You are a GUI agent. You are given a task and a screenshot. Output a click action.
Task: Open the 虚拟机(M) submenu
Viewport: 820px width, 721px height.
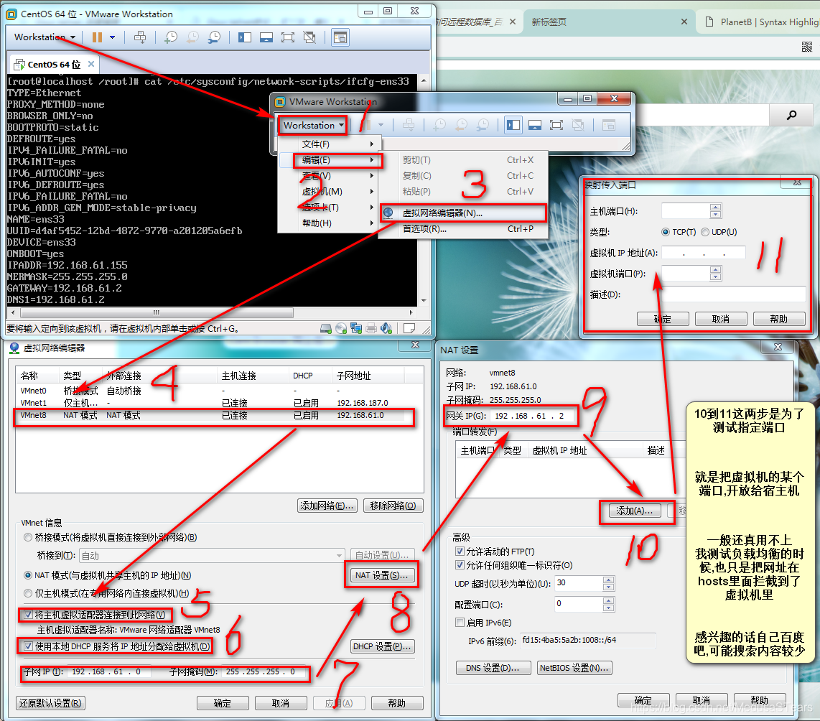point(330,191)
